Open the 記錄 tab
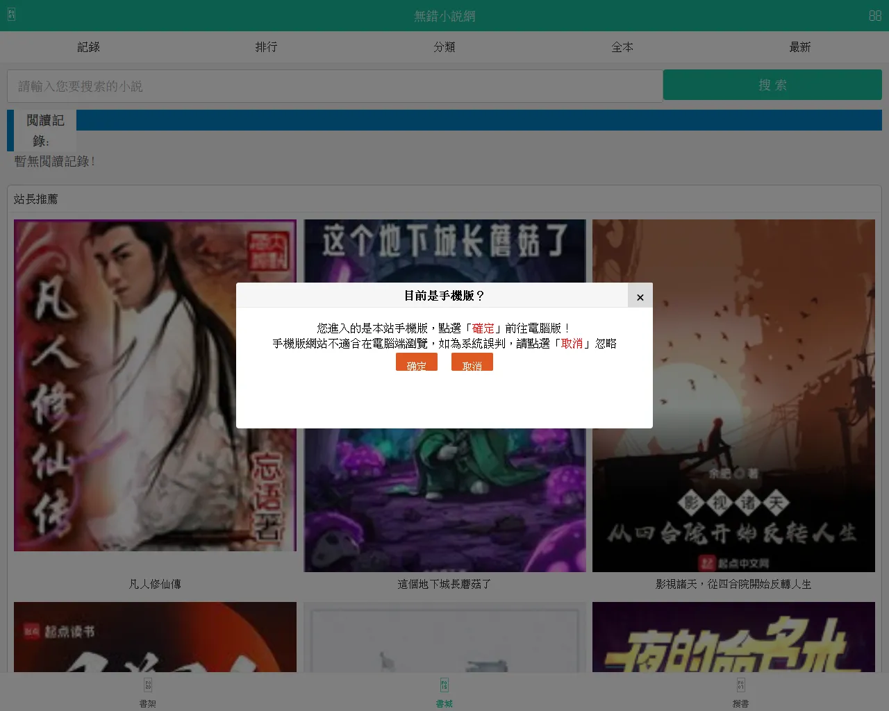The height and width of the screenshot is (711, 889). pyautogui.click(x=89, y=47)
